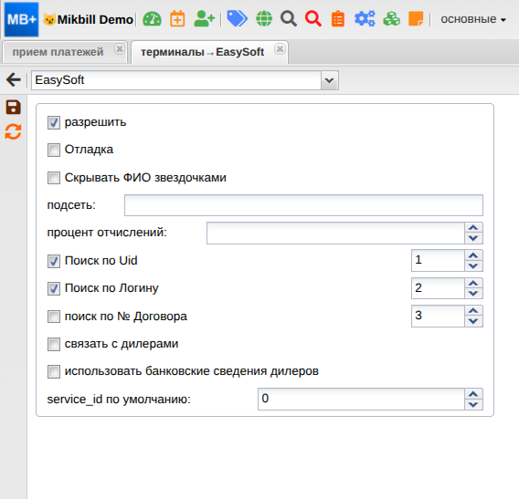Decrease Поиск по Логину priority value
Viewport: 519px width, 499px height.
[x=473, y=294]
